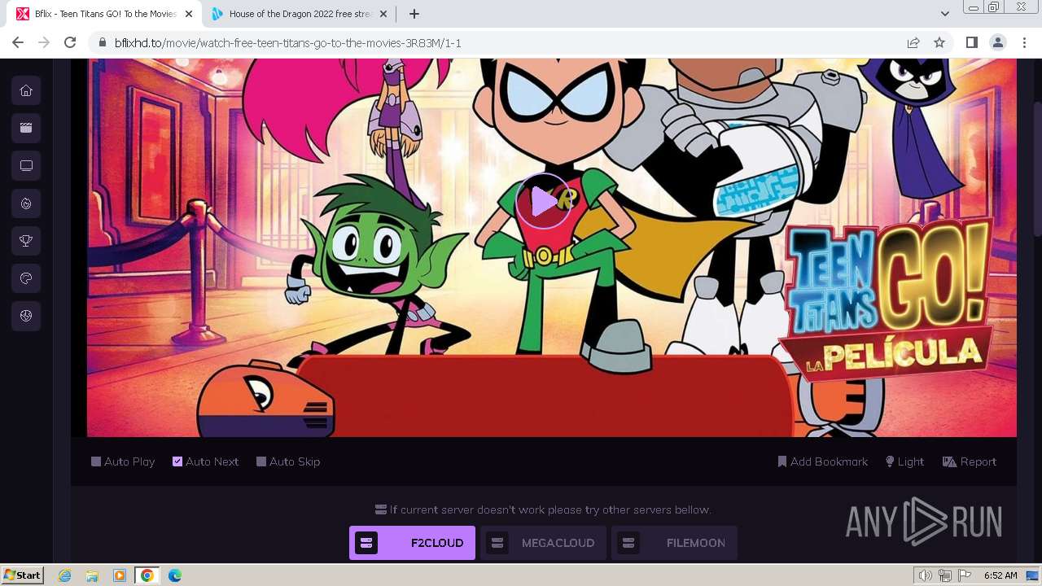Go back to previous page
This screenshot has width=1042, height=586.
click(x=18, y=42)
